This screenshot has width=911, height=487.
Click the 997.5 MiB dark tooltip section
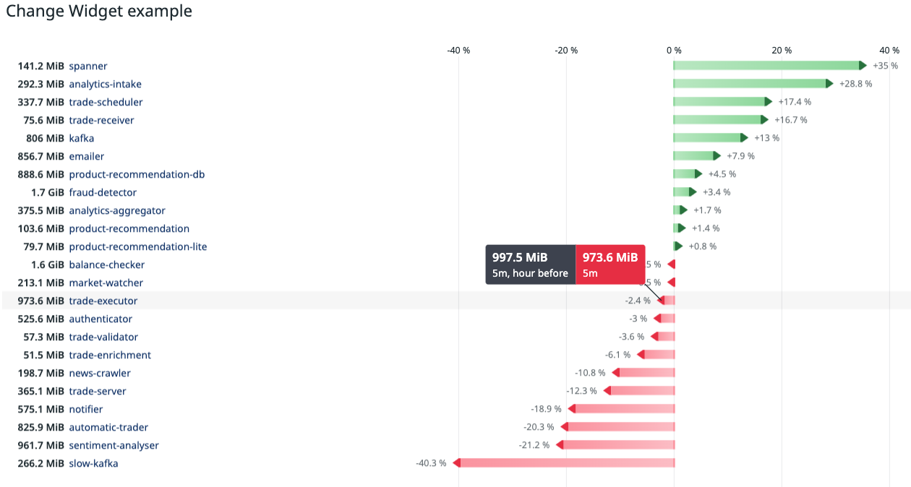(531, 264)
